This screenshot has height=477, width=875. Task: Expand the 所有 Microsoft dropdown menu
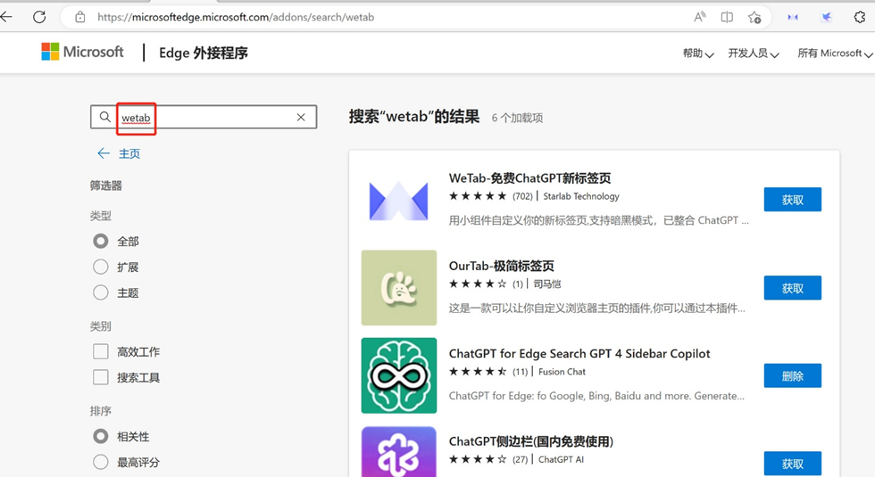point(835,53)
